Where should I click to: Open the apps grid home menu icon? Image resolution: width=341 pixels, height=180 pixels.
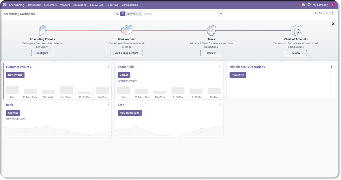tap(5, 5)
